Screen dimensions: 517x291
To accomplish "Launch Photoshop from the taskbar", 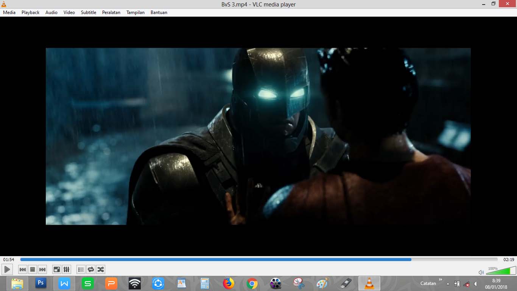I will click(x=40, y=283).
